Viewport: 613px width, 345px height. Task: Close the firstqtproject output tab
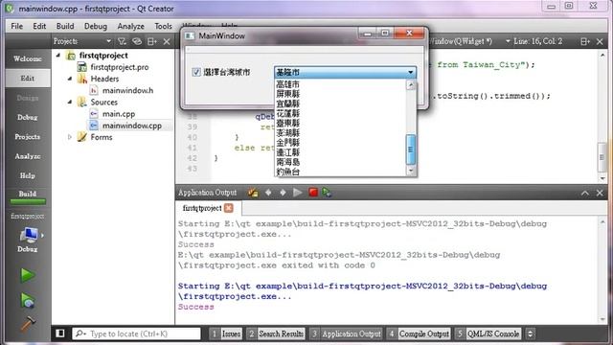pyautogui.click(x=229, y=208)
